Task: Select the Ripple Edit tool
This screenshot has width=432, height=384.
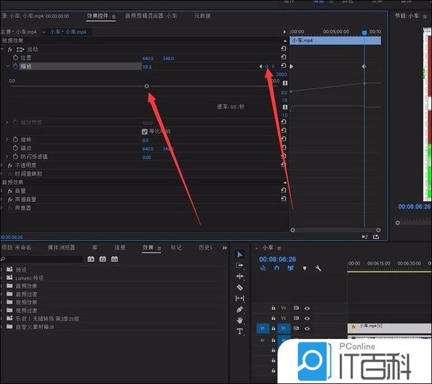Action: tap(240, 276)
